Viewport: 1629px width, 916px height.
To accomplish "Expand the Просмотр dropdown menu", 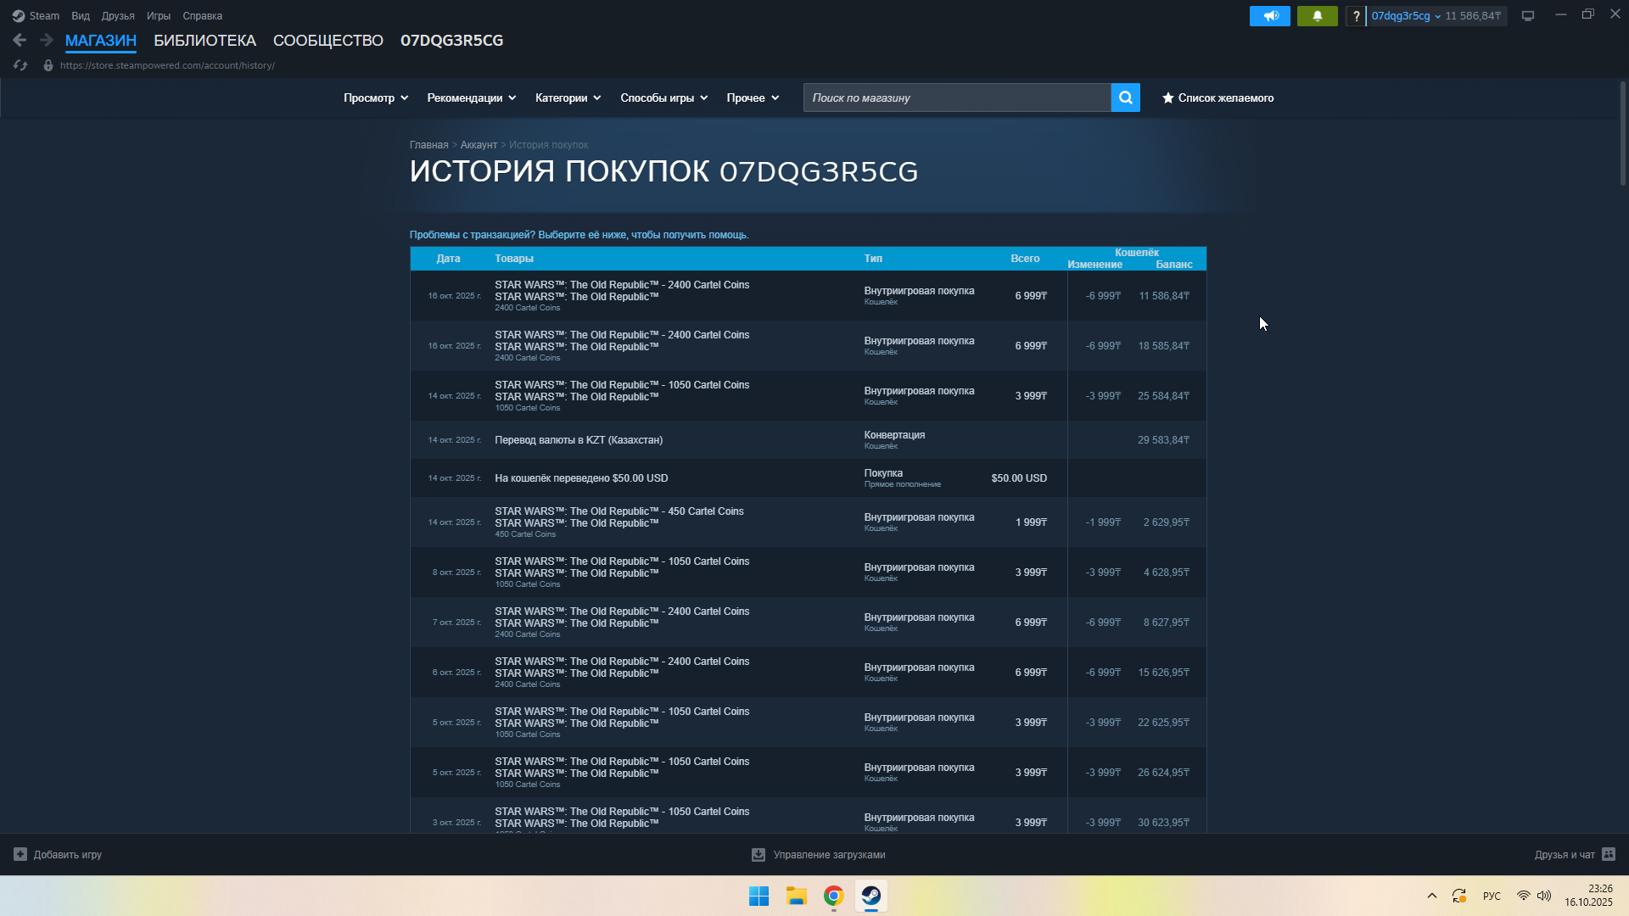I will point(375,98).
